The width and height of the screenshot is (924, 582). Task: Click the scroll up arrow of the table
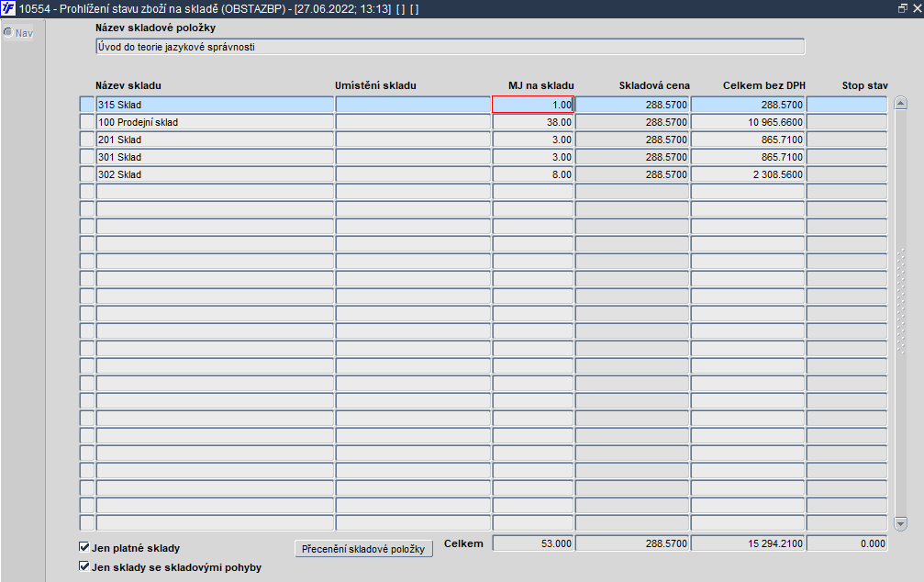pyautogui.click(x=900, y=103)
